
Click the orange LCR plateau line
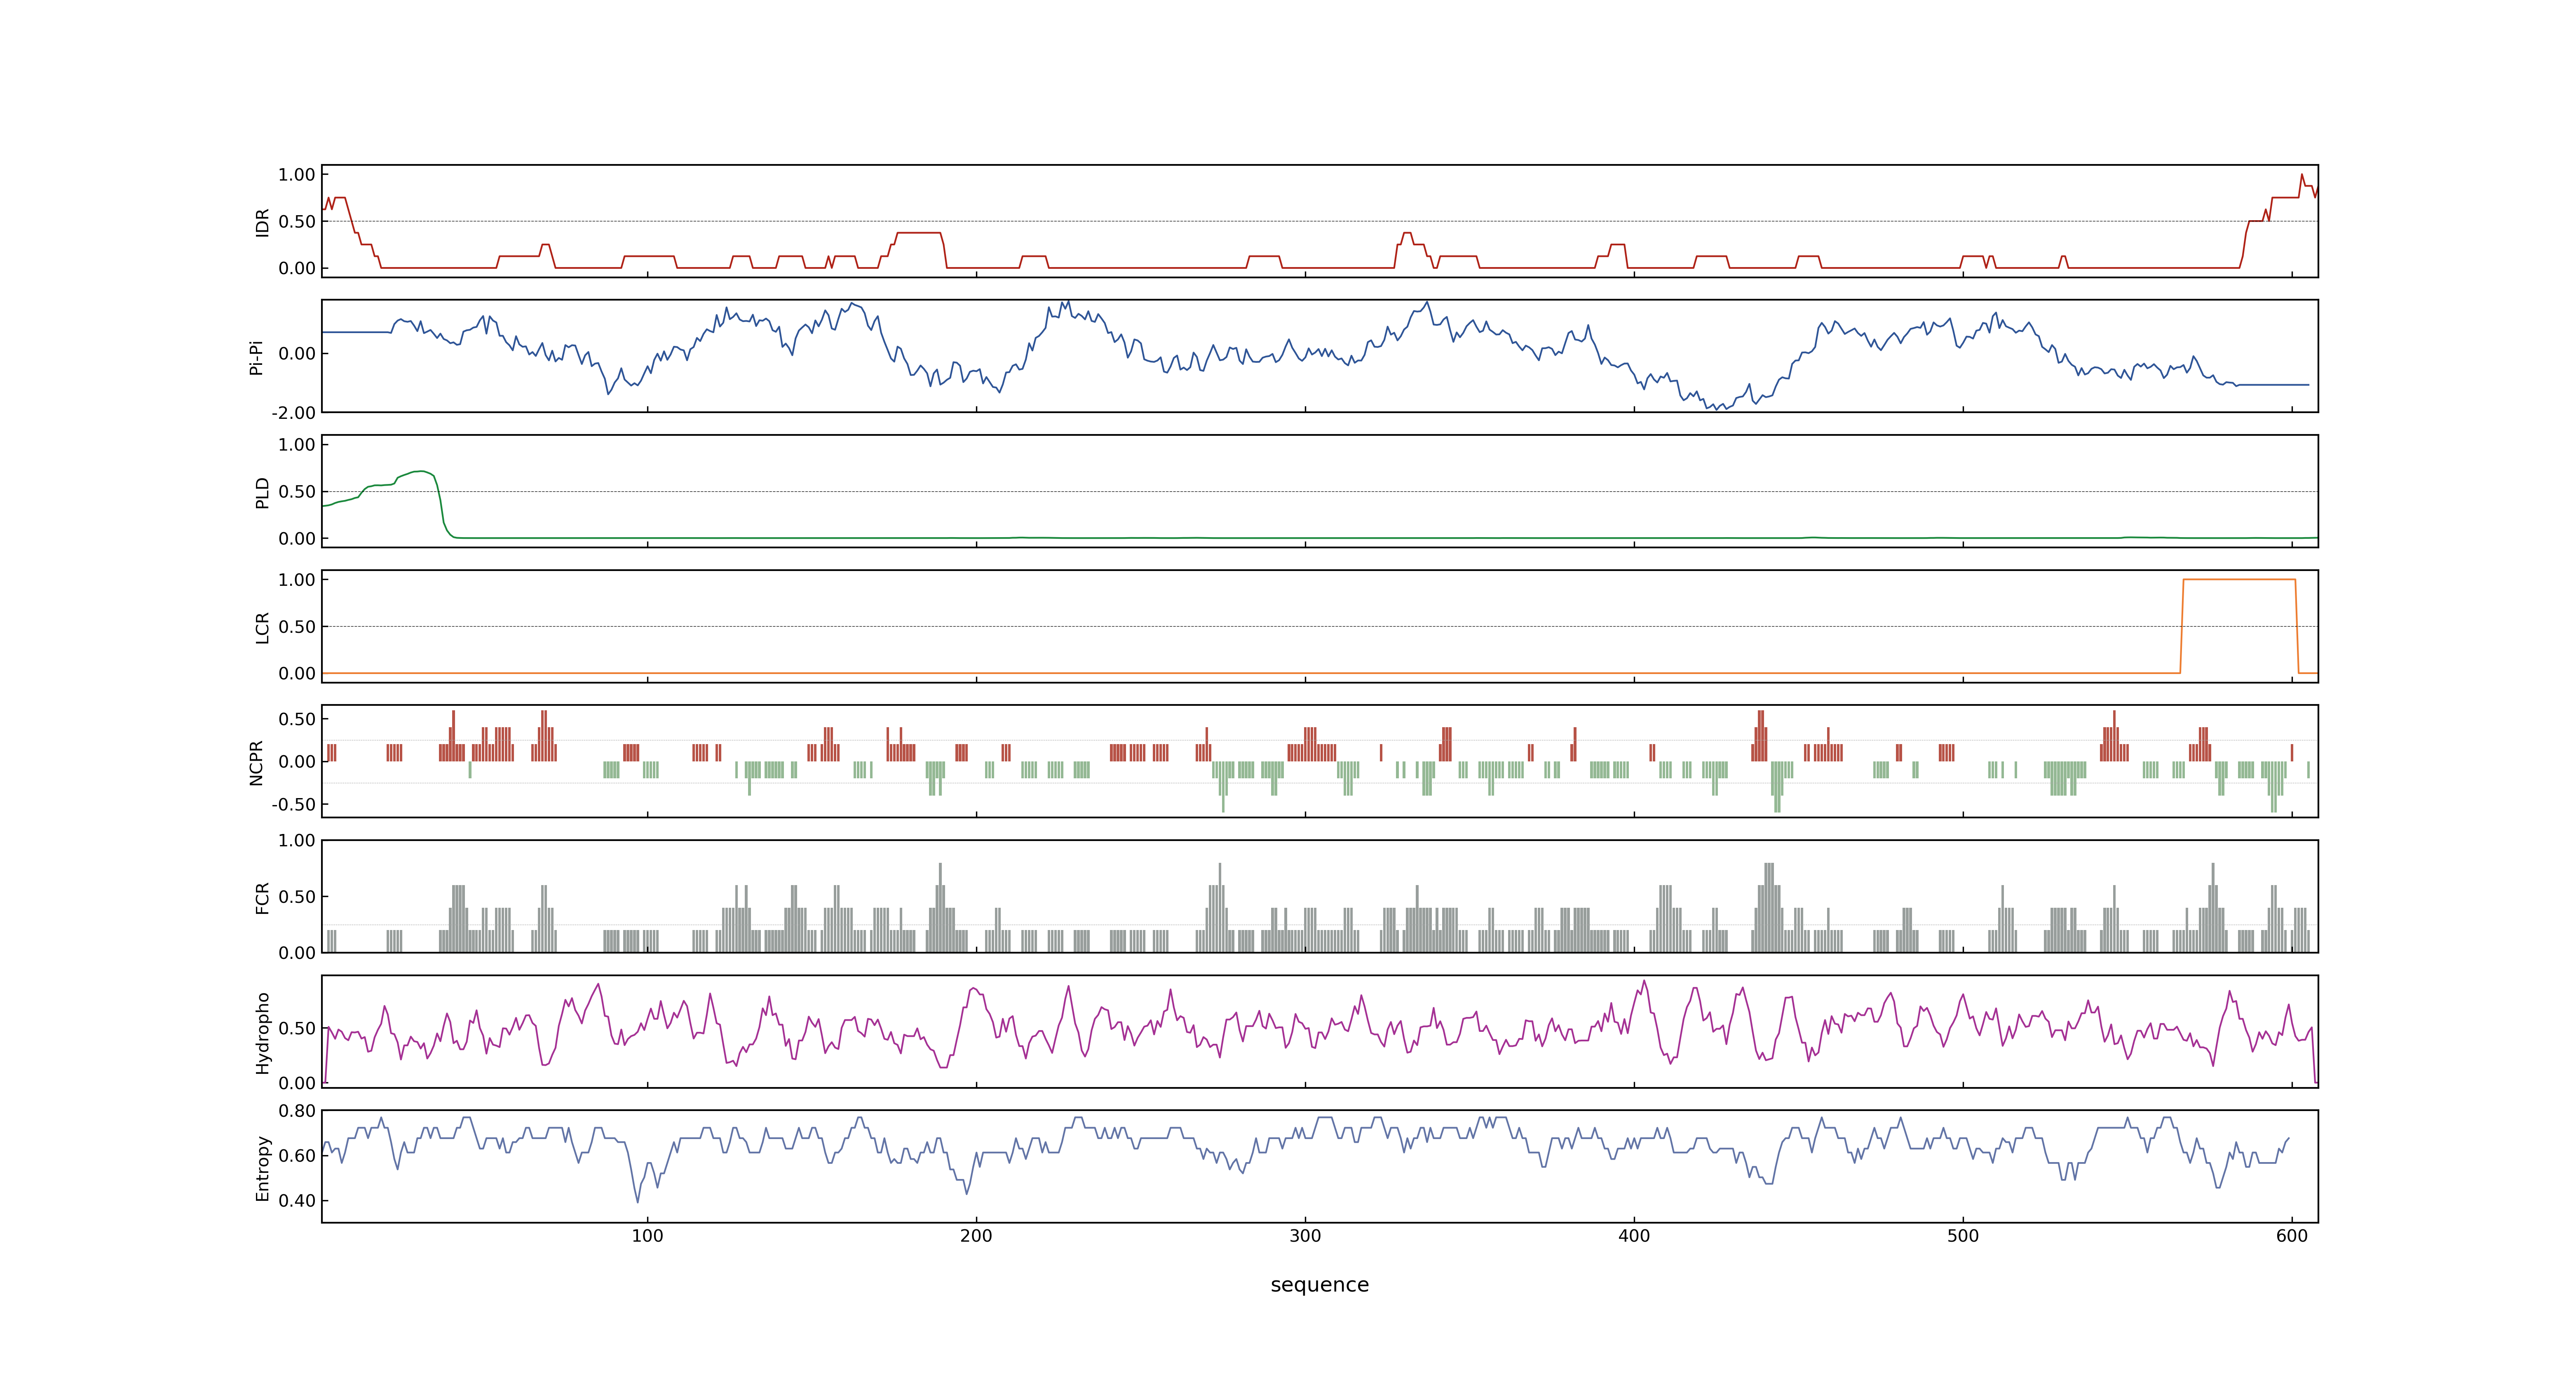[2239, 579]
